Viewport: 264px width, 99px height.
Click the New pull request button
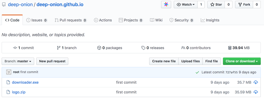(x=52, y=61)
